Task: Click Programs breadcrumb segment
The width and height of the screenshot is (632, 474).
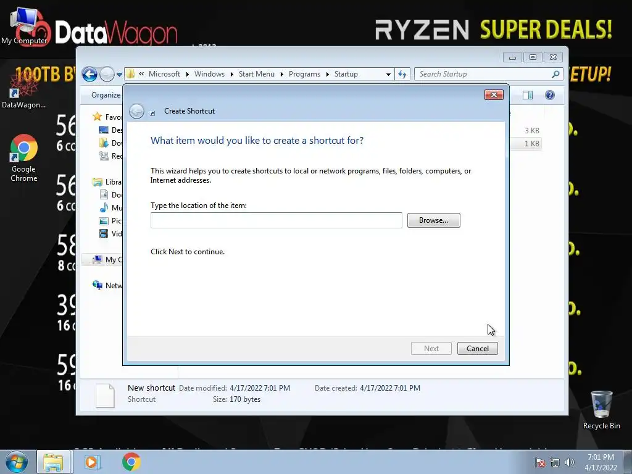Action: pos(304,74)
